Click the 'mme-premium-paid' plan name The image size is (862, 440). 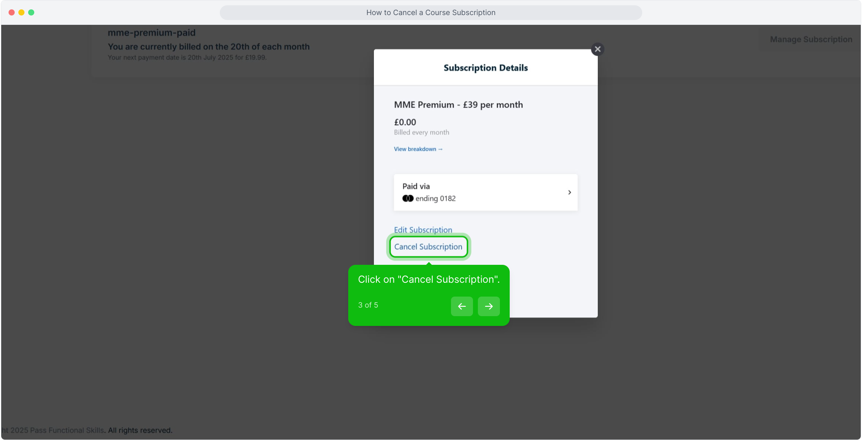[x=152, y=33]
